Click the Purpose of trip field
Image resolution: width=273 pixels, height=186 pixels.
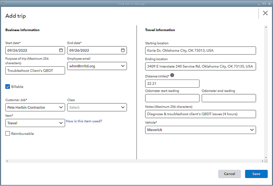(x=35, y=70)
